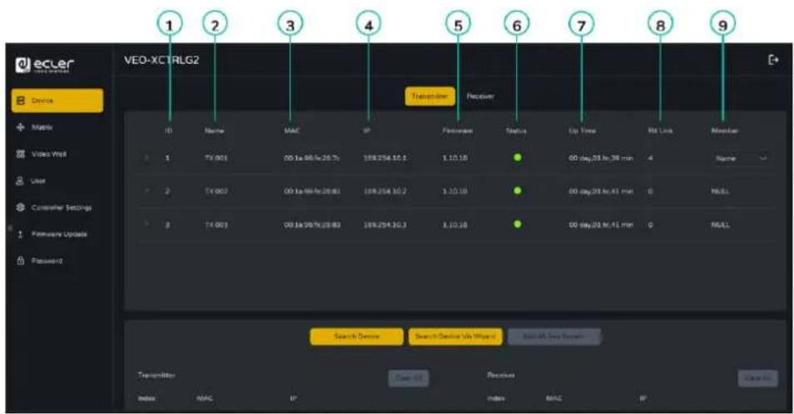Viewport: 794px width, 414px height.
Task: Select the Transmitter tab
Action: click(x=429, y=96)
